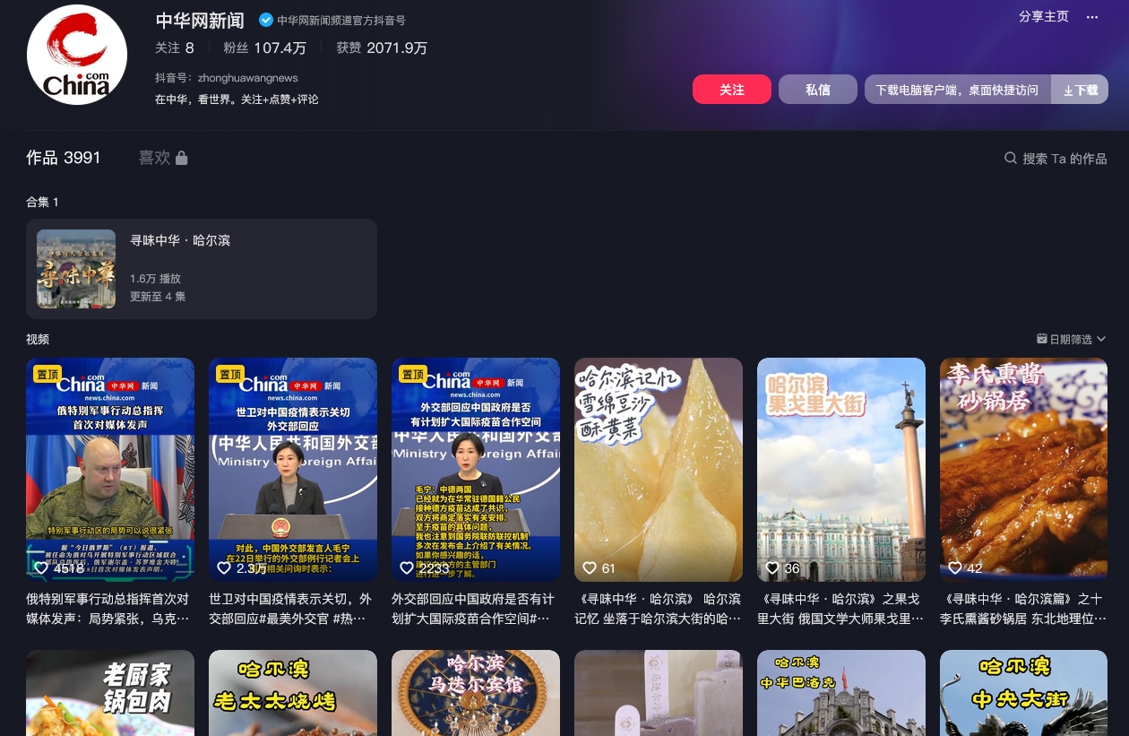Click bio 在中华，看世界。关注+点赞+评论
Viewport: 1129px width, 736px height.
pyautogui.click(x=237, y=100)
